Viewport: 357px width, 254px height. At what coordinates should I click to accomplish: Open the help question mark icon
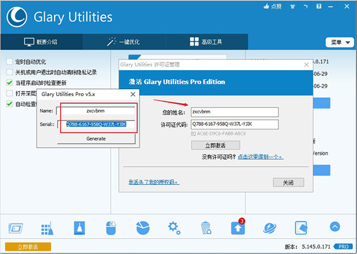[x=319, y=6]
